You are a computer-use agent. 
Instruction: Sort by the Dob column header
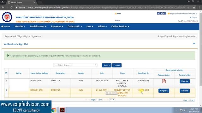click(x=102, y=73)
